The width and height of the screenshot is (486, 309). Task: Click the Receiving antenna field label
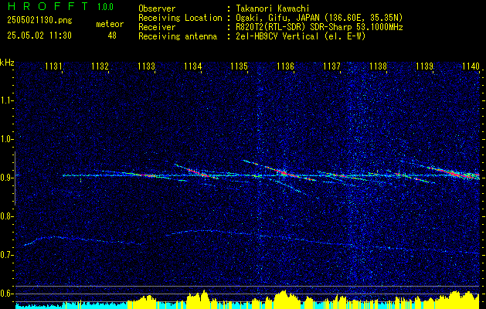[x=178, y=36]
